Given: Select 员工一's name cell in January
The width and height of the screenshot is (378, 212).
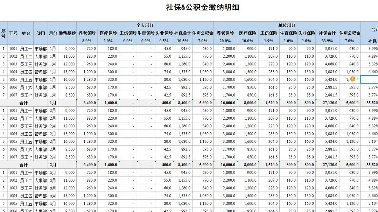Looking at the screenshot, I should click(x=26, y=49).
